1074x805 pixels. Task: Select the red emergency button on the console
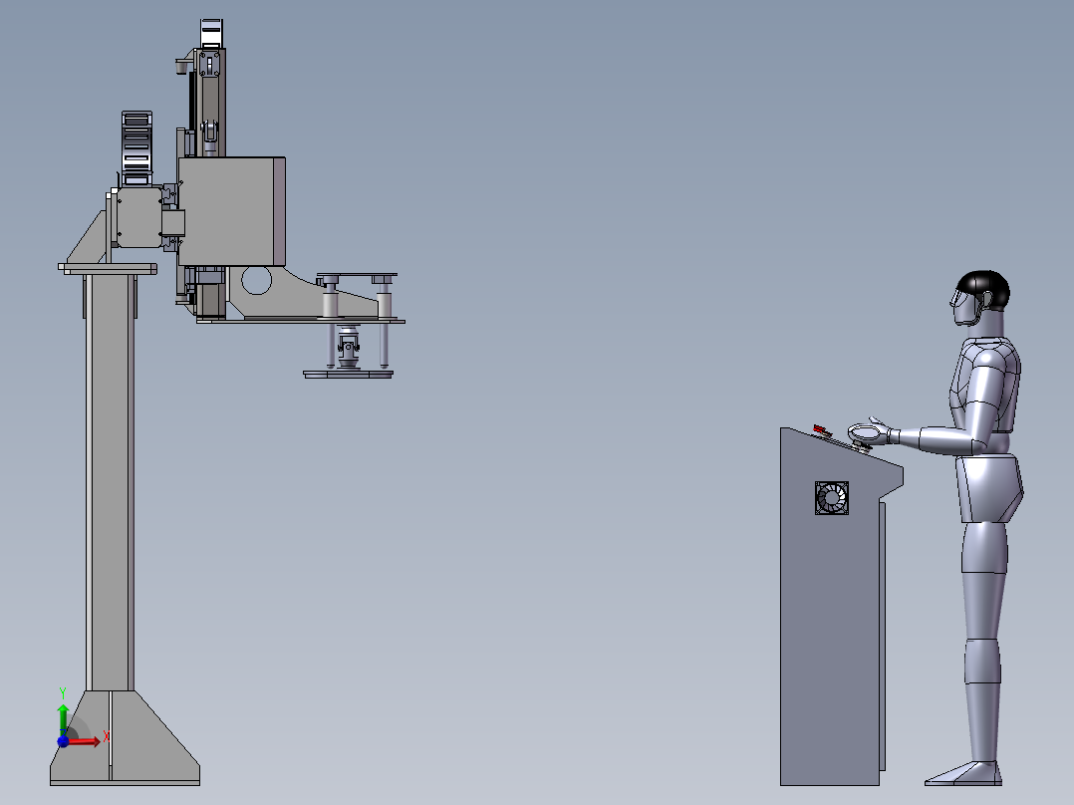(823, 430)
